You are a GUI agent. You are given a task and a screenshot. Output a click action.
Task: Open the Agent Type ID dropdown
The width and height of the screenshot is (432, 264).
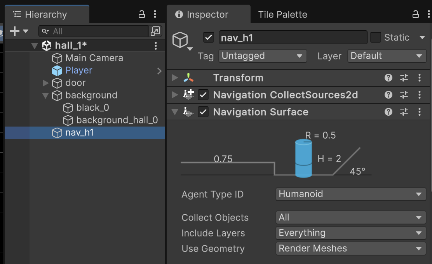coord(350,194)
